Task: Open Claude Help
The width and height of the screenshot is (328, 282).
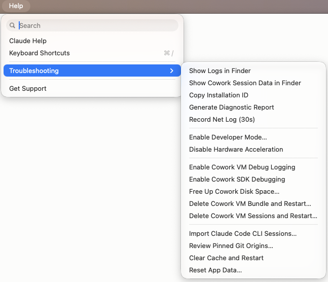Action: [92, 41]
